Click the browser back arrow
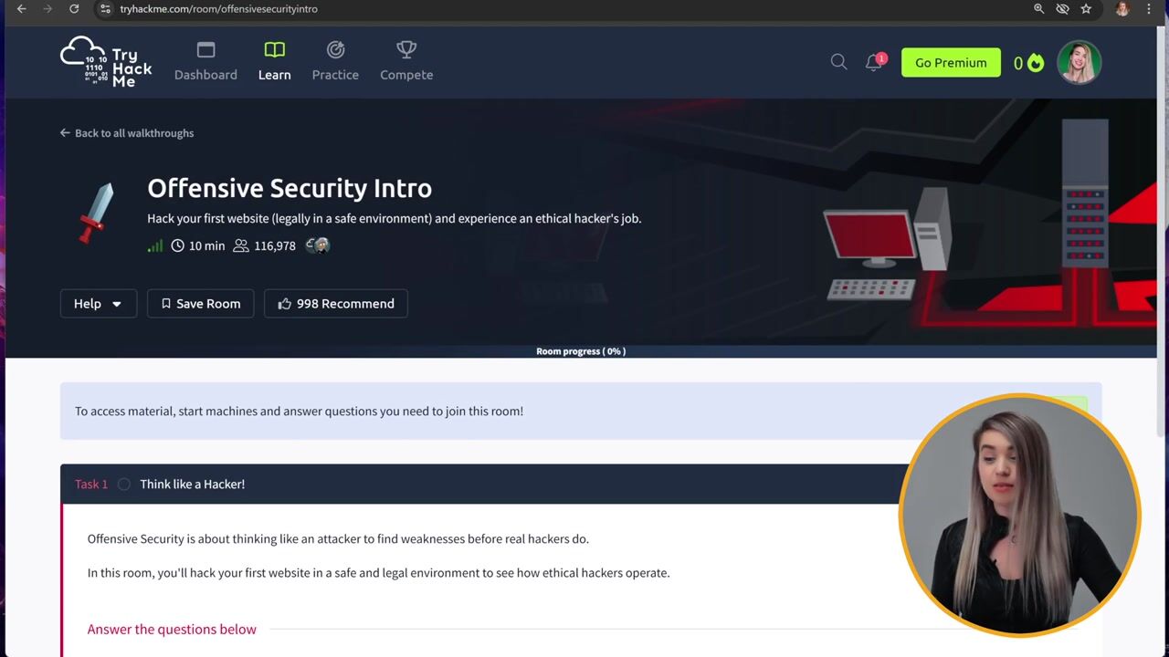 click(x=21, y=9)
